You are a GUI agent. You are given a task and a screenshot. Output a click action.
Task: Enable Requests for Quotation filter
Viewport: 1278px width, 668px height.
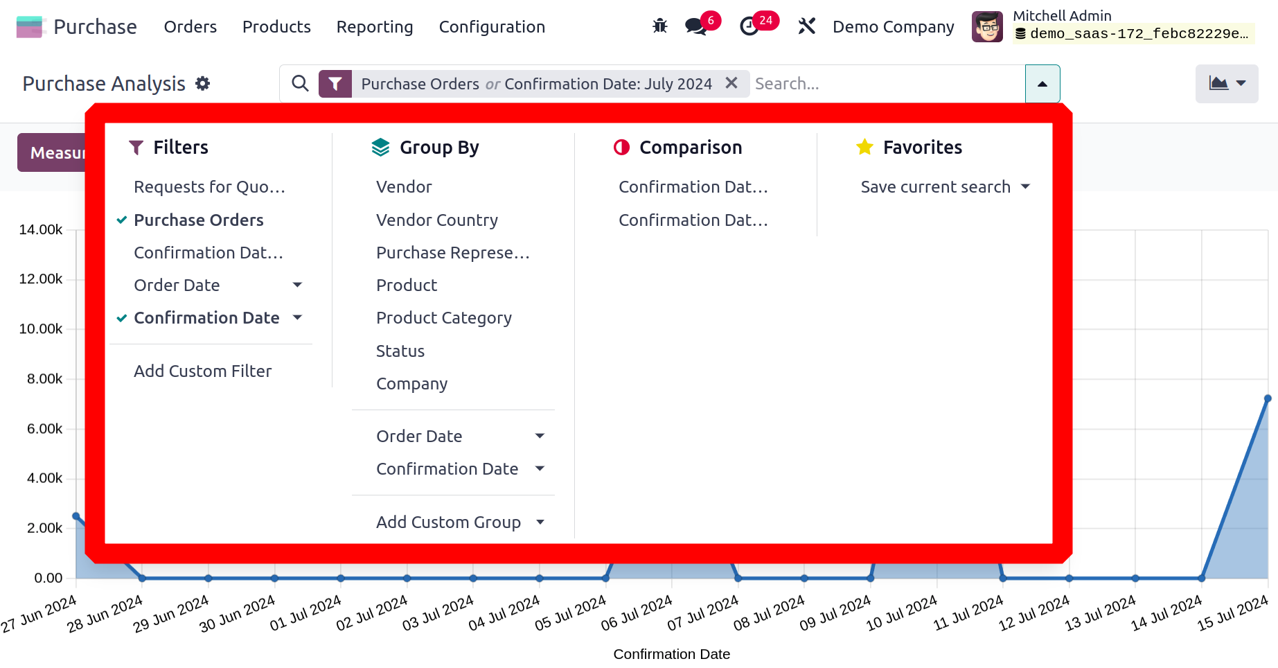[209, 187]
